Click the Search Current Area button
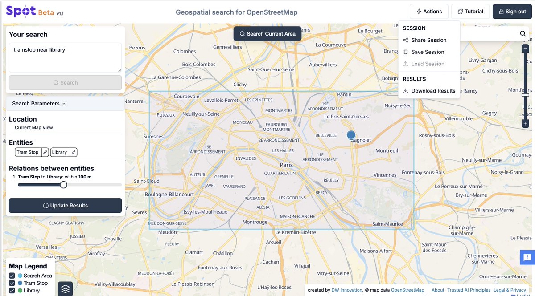Image resolution: width=535 pixels, height=296 pixels. (267, 34)
